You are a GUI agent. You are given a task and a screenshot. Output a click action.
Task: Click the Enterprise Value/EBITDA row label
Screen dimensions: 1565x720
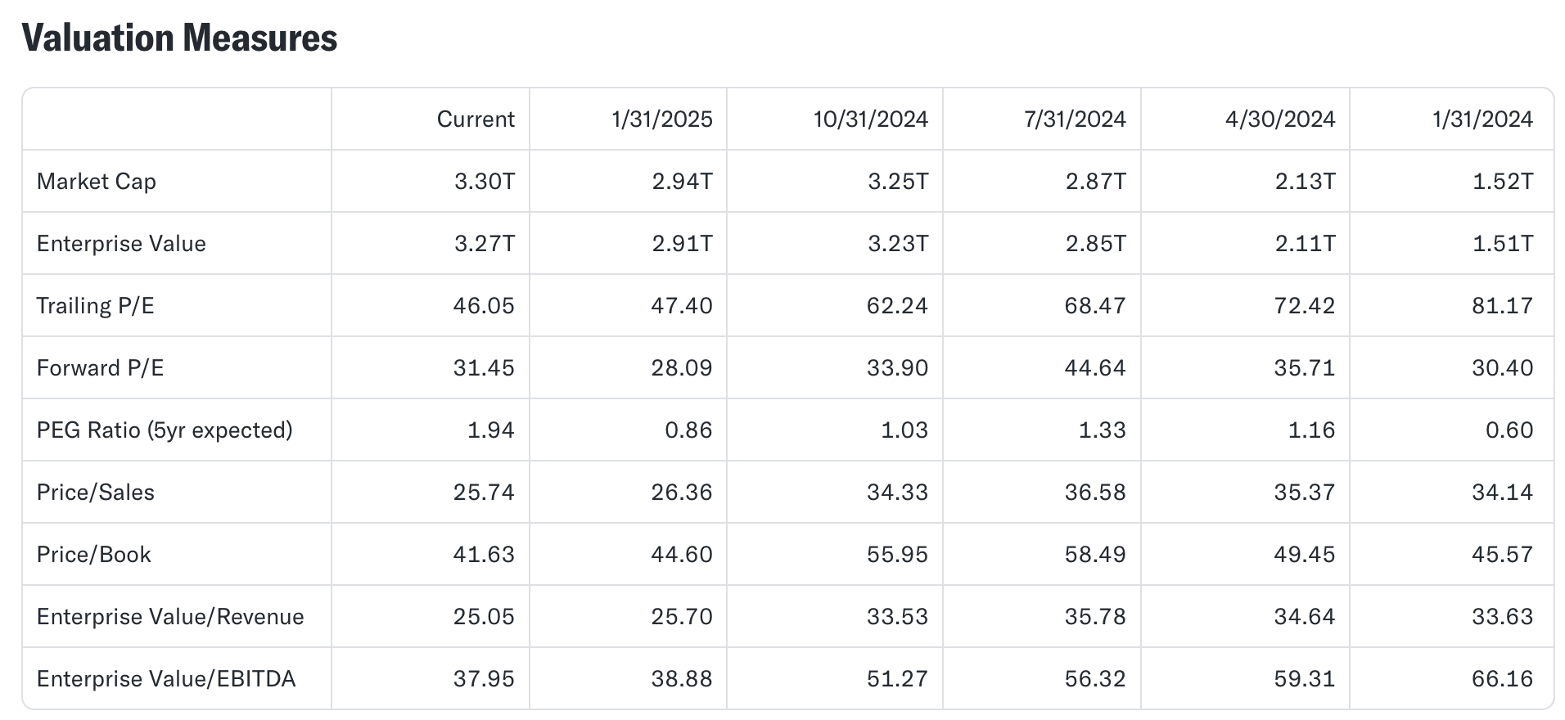coord(166,679)
